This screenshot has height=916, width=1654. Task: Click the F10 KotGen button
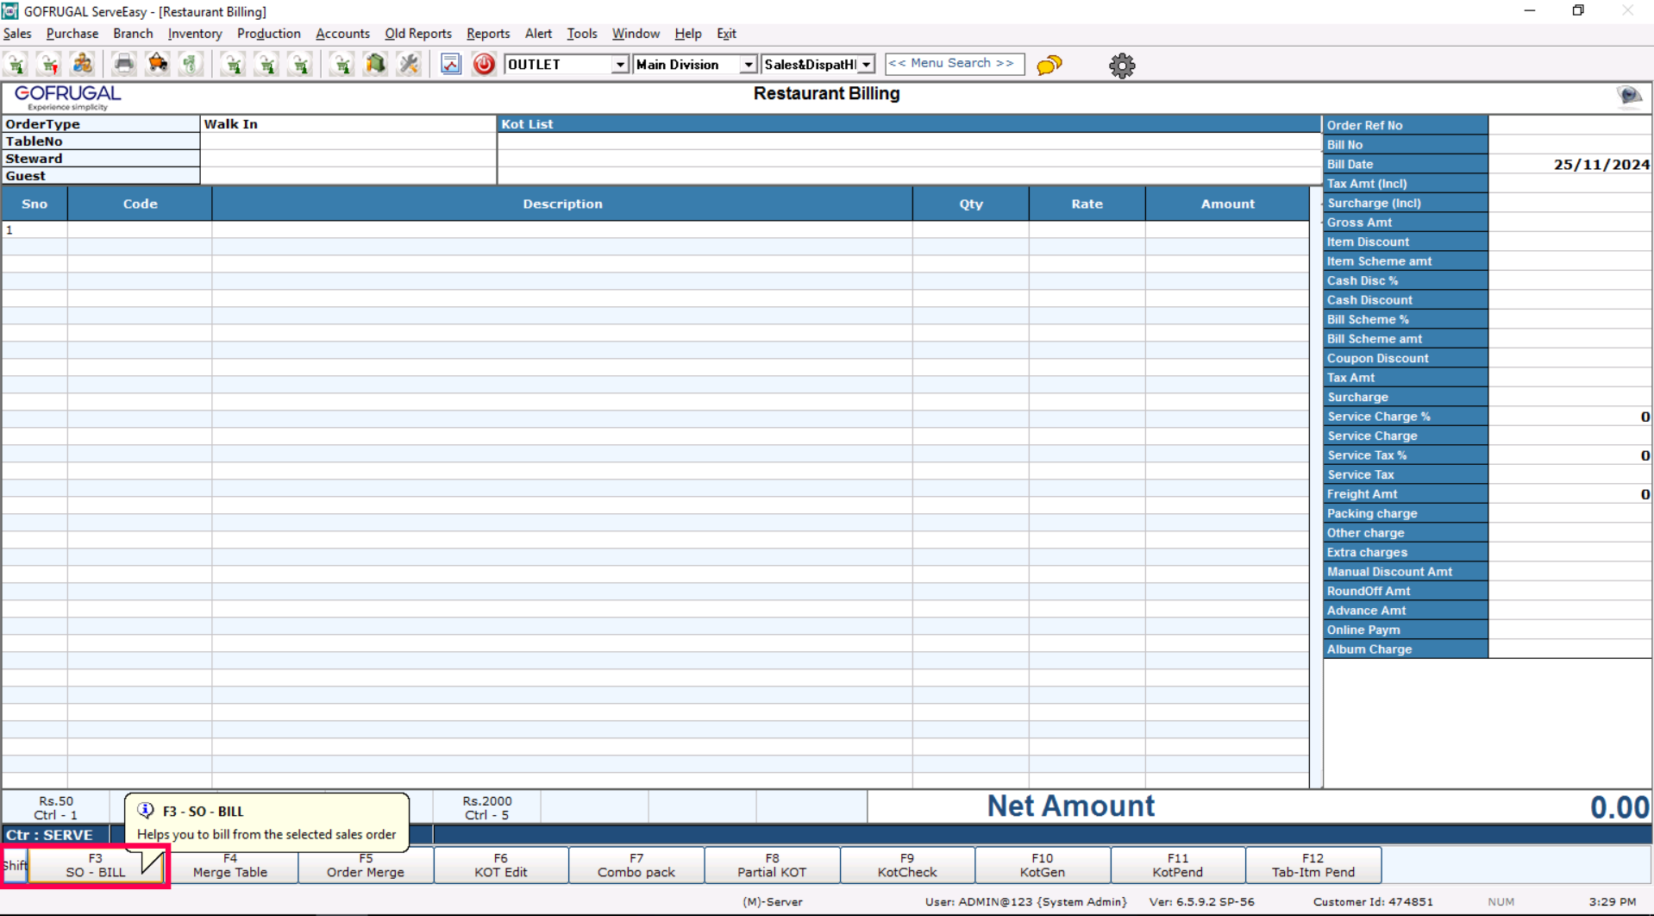(1042, 865)
